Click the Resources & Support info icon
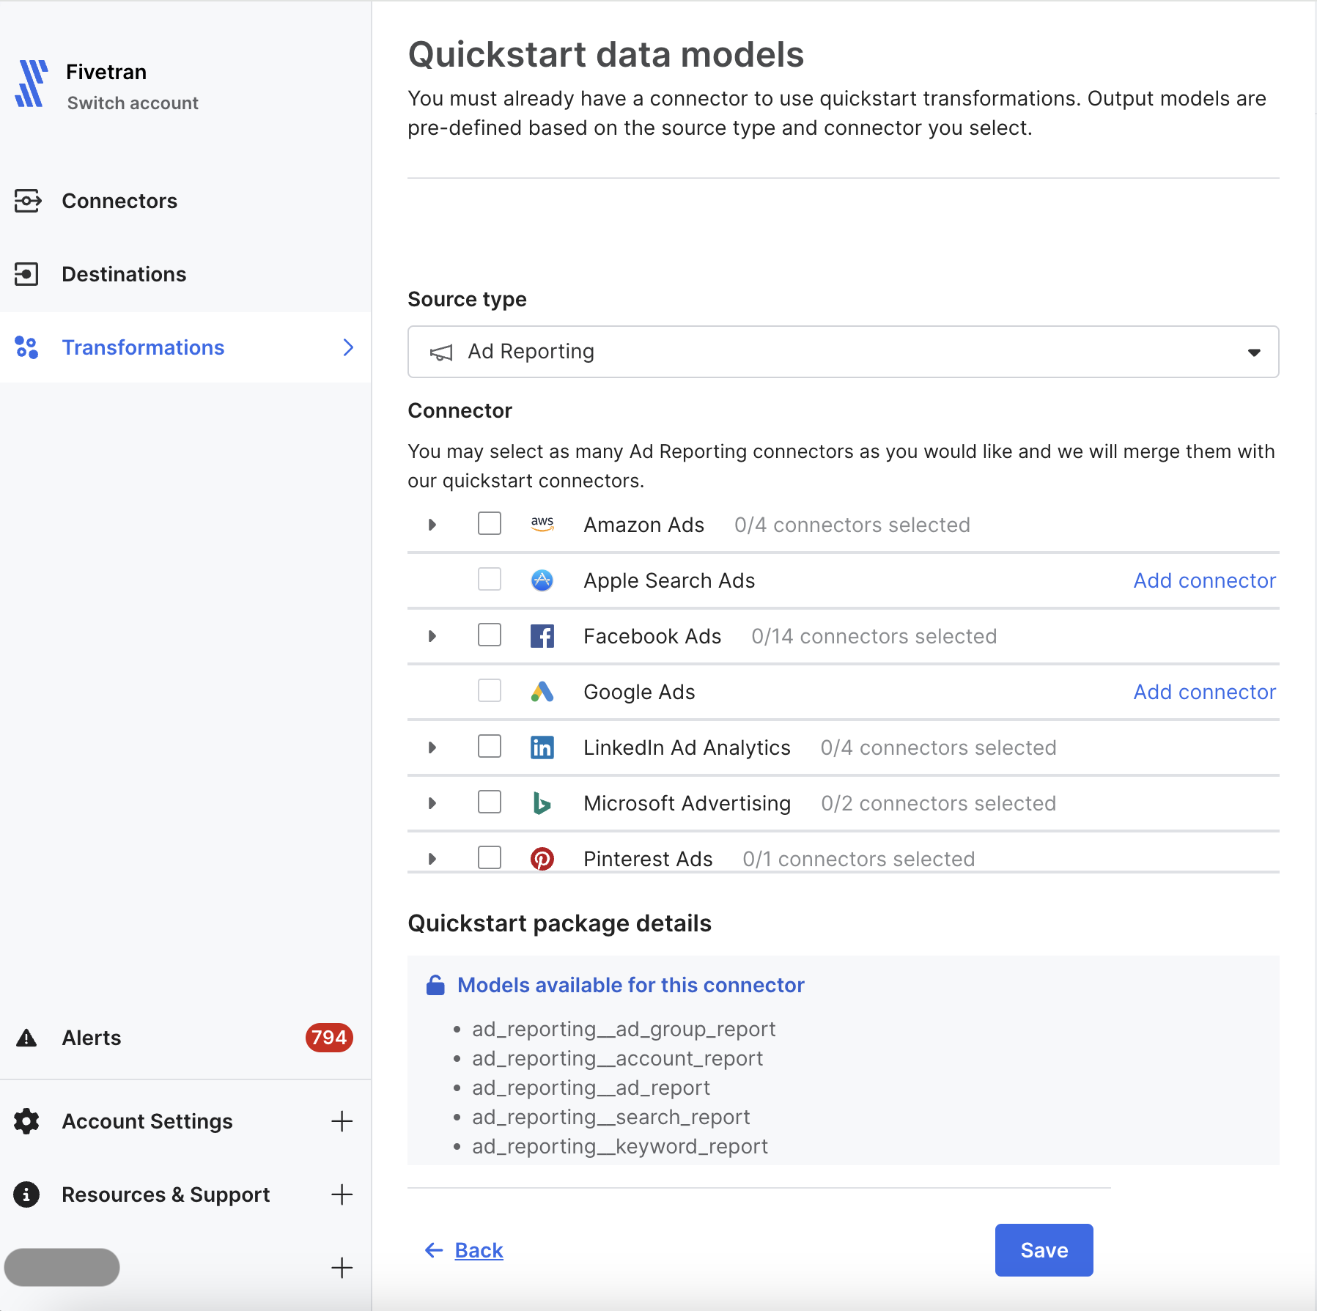 coord(26,1194)
